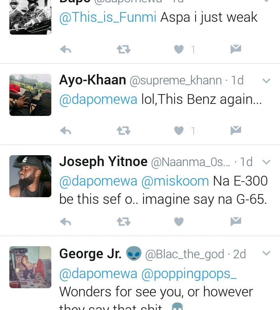Like Joseph Yitnoe's tweet

[x=178, y=222]
